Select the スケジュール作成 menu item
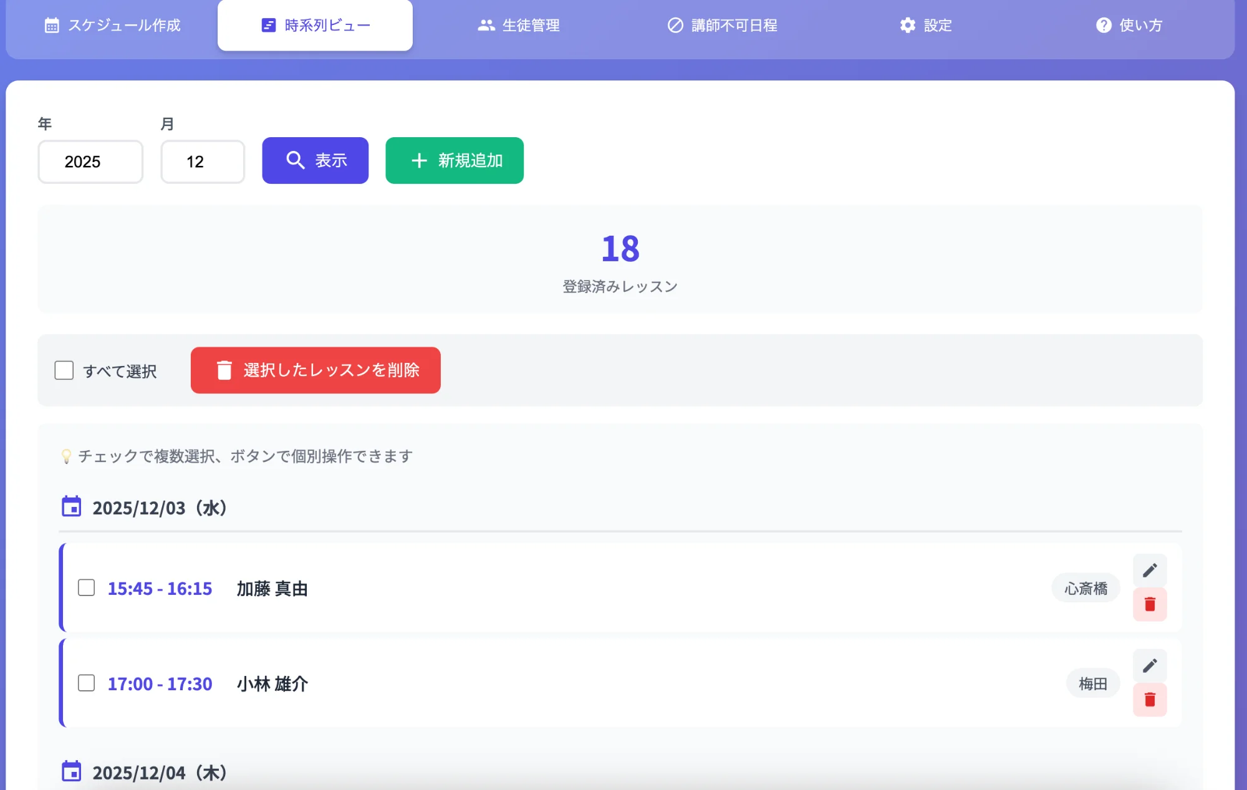Screen dimensions: 1247x790 point(113,25)
